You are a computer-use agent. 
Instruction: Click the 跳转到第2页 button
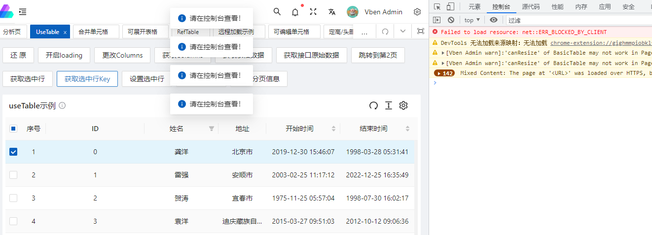point(378,55)
